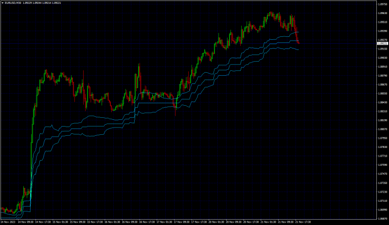The width and height of the screenshot is (389, 225).
Task: Click the current price tag 1.09221
Action: point(383,44)
